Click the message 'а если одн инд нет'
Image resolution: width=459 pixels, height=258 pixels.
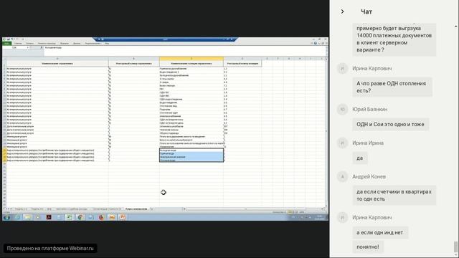tap(380, 232)
